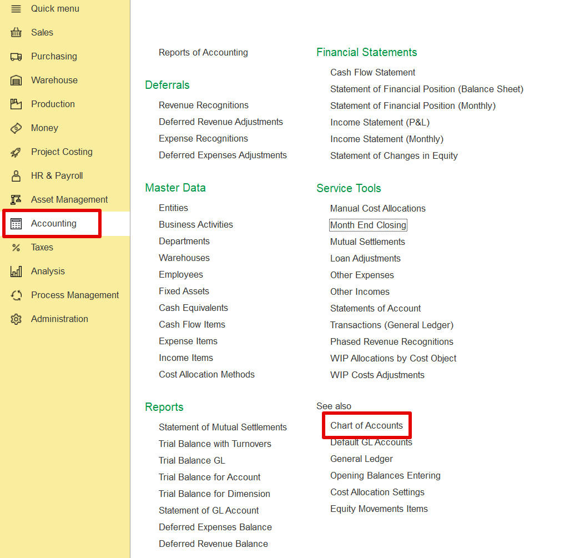Open Other Incomes
Screen dimensions: 585x558
coord(360,292)
